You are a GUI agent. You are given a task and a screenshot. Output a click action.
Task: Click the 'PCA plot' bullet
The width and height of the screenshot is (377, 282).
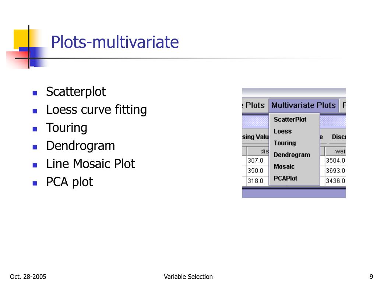69,182
